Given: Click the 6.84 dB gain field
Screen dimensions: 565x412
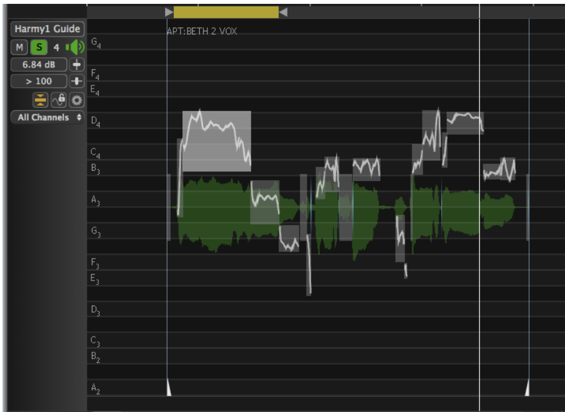Looking at the screenshot, I should (x=39, y=64).
